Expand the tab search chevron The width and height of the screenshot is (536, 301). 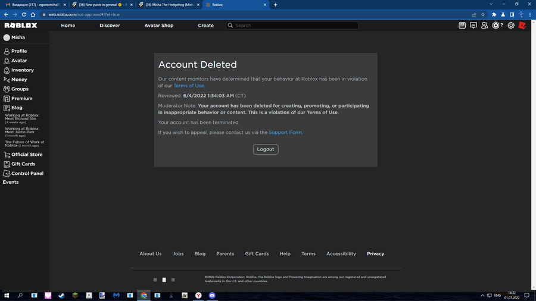(x=491, y=4)
